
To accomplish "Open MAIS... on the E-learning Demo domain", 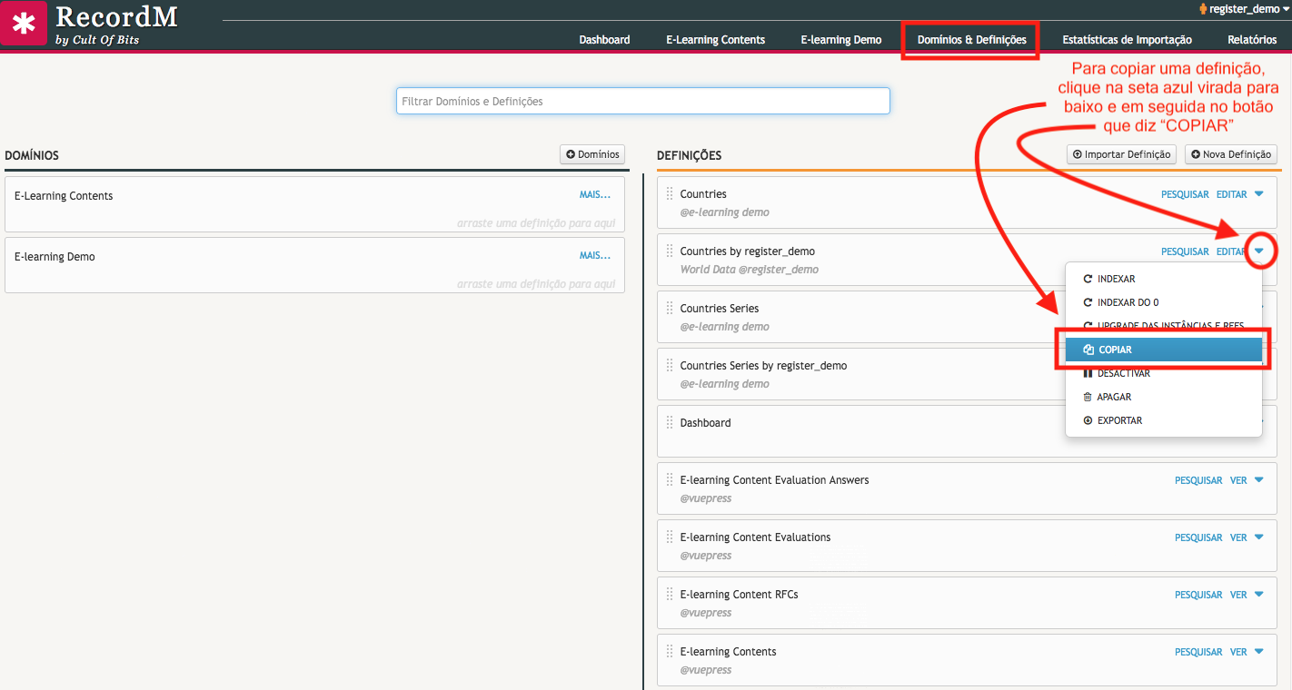I will [x=595, y=255].
